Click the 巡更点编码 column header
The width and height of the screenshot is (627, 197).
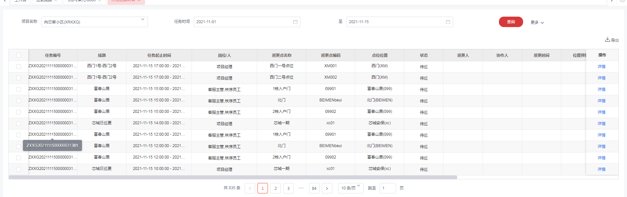[x=331, y=55]
